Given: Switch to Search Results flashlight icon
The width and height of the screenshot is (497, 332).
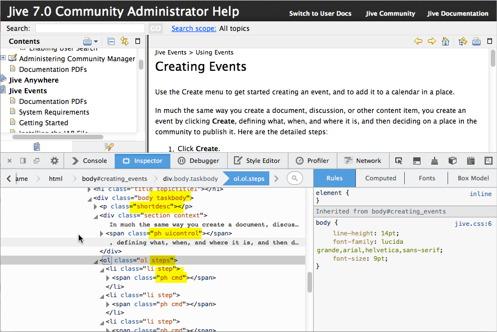Looking at the screenshot, I should [x=109, y=147].
